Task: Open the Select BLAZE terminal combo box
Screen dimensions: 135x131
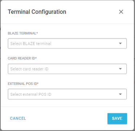Action: click(67, 44)
